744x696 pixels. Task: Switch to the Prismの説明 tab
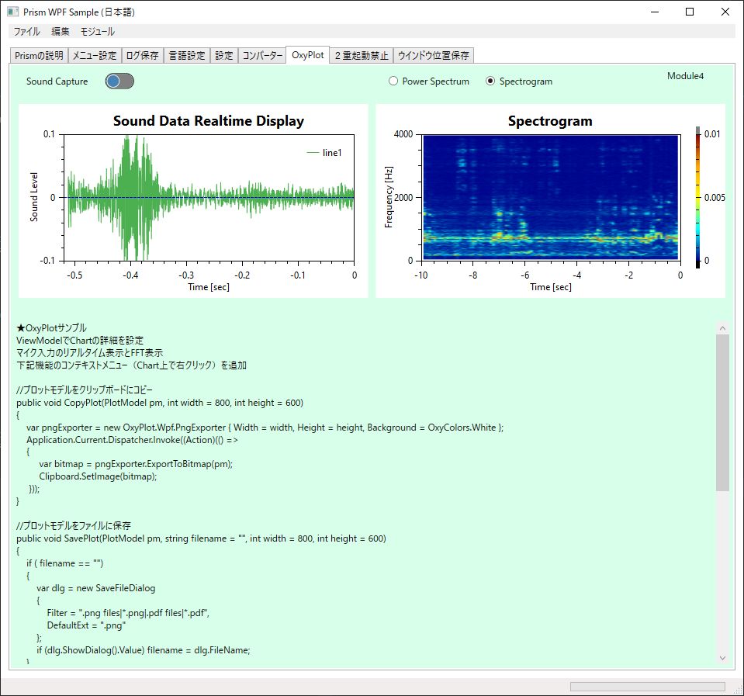click(39, 56)
